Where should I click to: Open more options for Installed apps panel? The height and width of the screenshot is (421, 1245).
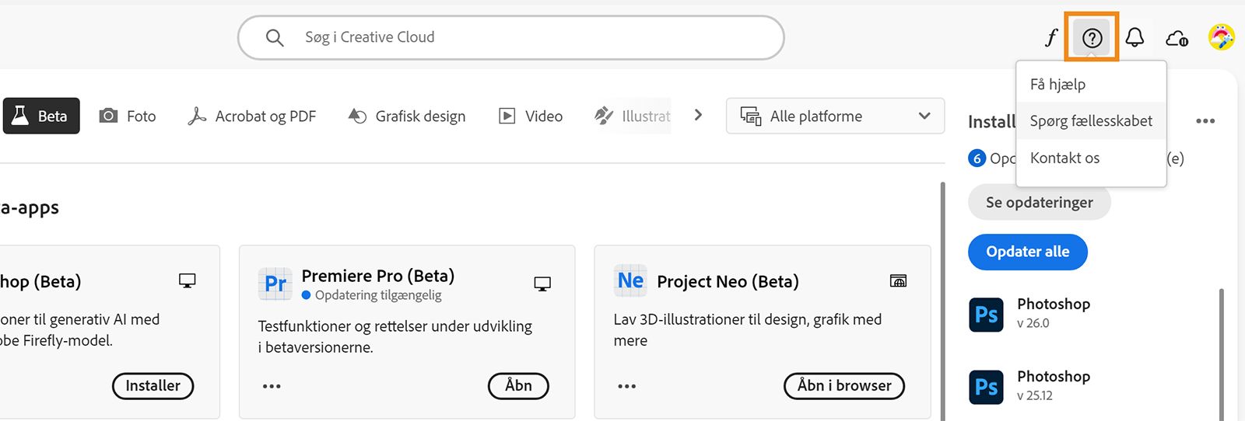tap(1205, 121)
